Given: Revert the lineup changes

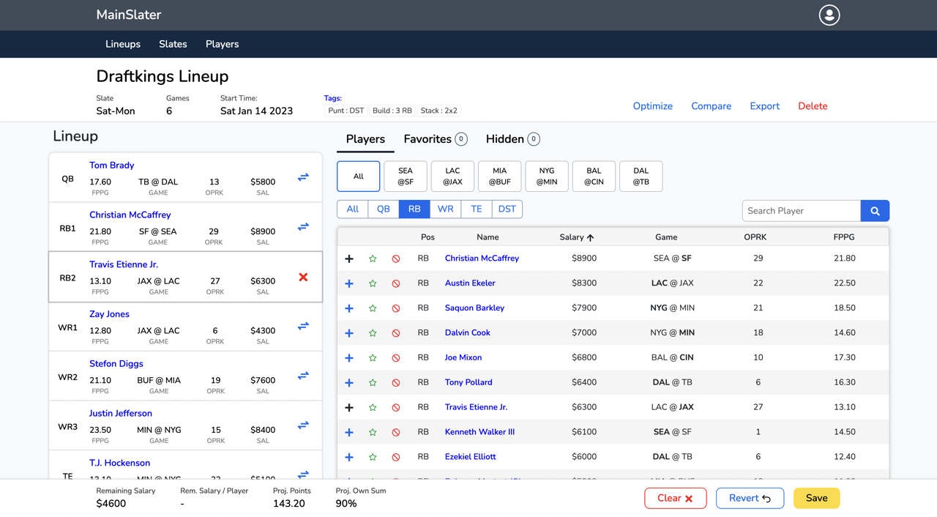Looking at the screenshot, I should 750,498.
